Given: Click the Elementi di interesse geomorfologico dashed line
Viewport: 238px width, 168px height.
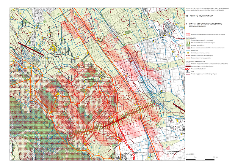Looking at the screenshot, I should 188,56.
